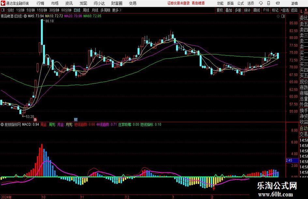Click the blue 2.45 value marker on indicator axis
Screen dimensions: 308x199
(291, 160)
